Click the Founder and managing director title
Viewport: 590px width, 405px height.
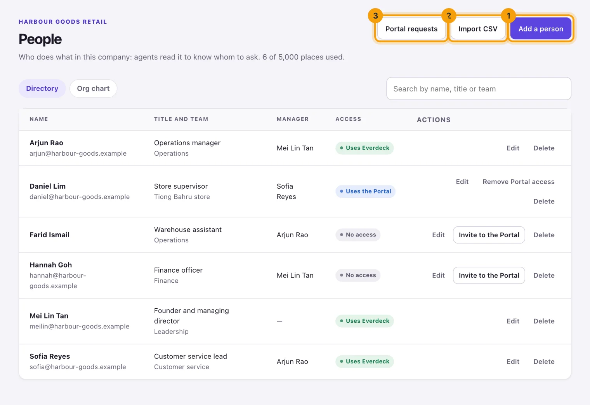[191, 316]
